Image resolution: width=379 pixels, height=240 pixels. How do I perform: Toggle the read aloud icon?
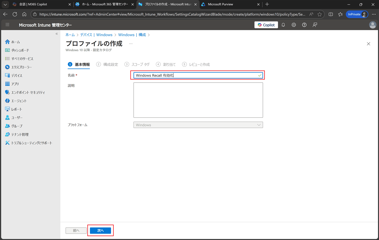(x=311, y=14)
